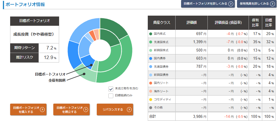Enable the 目標銘柄のみ checkbox
This screenshot has height=121, width=277.
(111, 96)
